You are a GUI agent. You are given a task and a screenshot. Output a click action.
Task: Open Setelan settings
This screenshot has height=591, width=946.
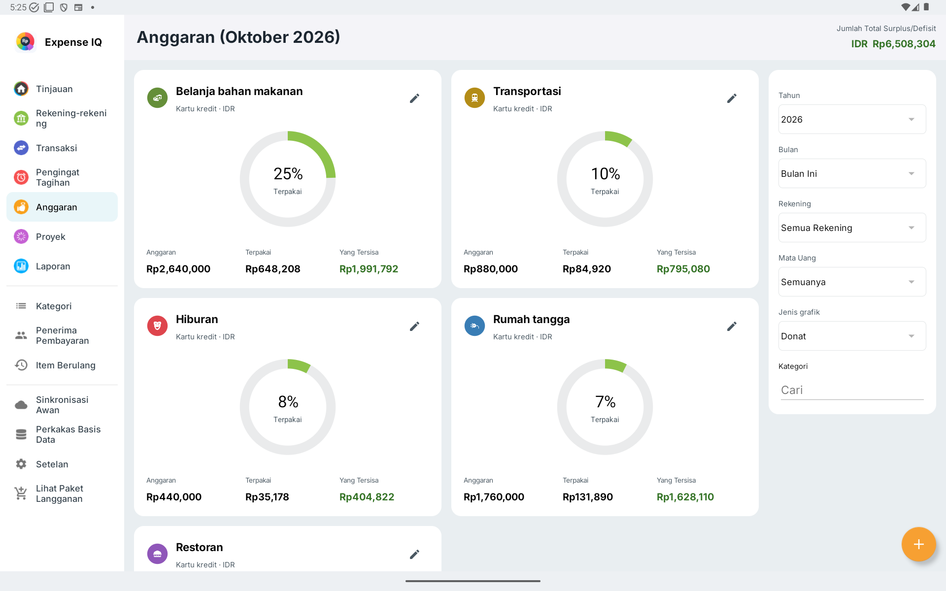pyautogui.click(x=62, y=464)
